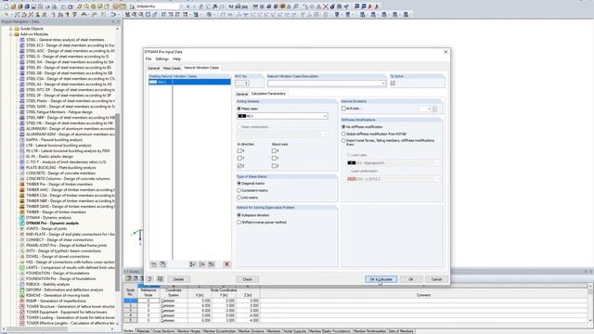Click FOUNDATION Pro module icon in navigator

point(22,278)
